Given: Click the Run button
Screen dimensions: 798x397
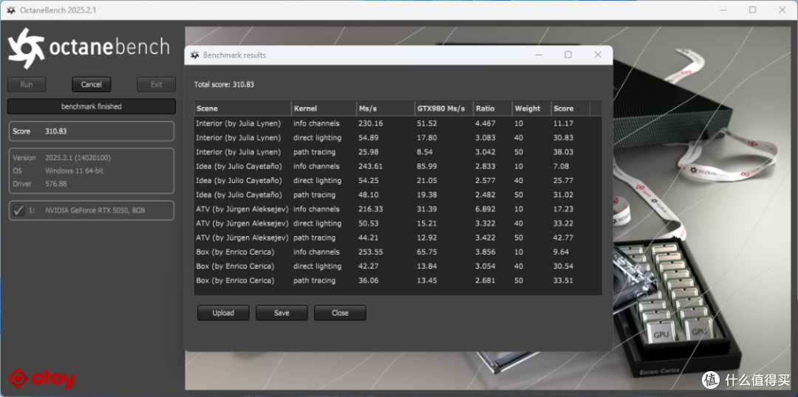Looking at the screenshot, I should [27, 84].
